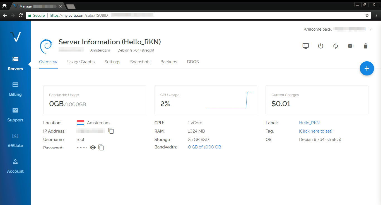The image size is (381, 205).
Task: Click the destroy server trash icon
Action: point(366,46)
